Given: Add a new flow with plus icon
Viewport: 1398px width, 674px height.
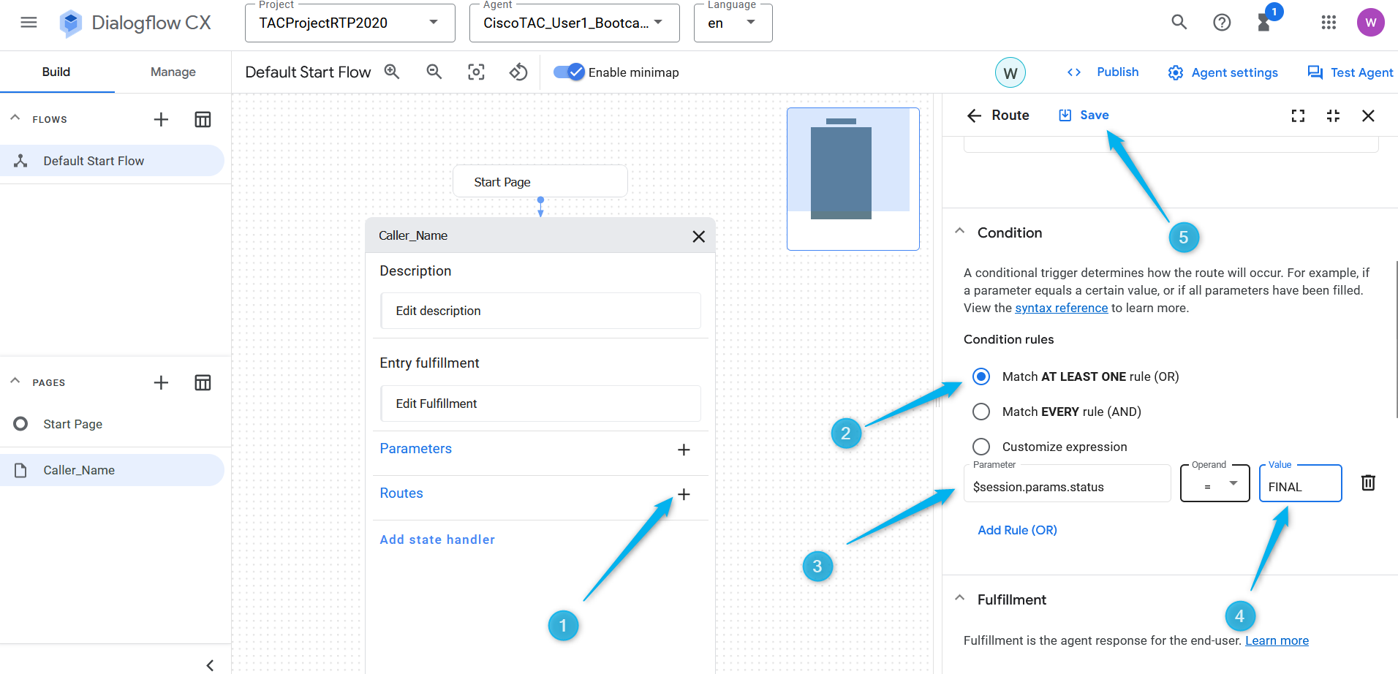Looking at the screenshot, I should (x=161, y=119).
